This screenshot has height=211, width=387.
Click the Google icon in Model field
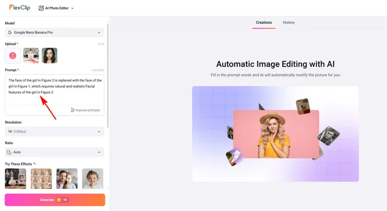(10, 33)
